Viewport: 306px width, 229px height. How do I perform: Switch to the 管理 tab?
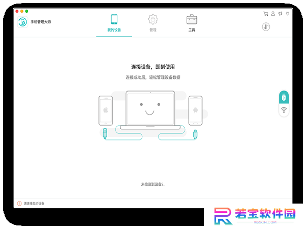(153, 23)
